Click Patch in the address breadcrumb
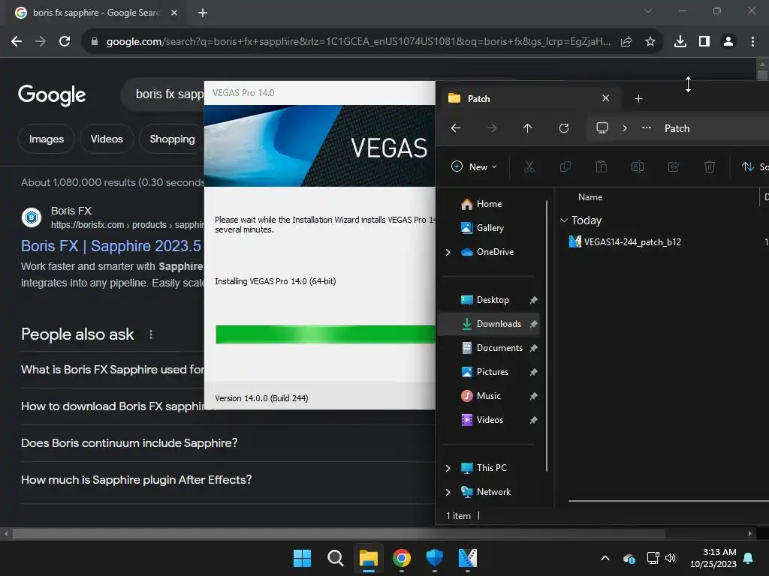Viewport: 769px width, 576px height. [x=677, y=128]
